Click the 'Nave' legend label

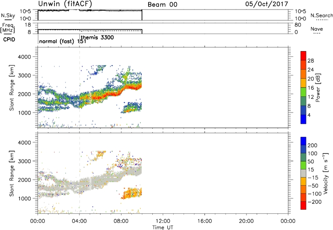click(x=317, y=29)
